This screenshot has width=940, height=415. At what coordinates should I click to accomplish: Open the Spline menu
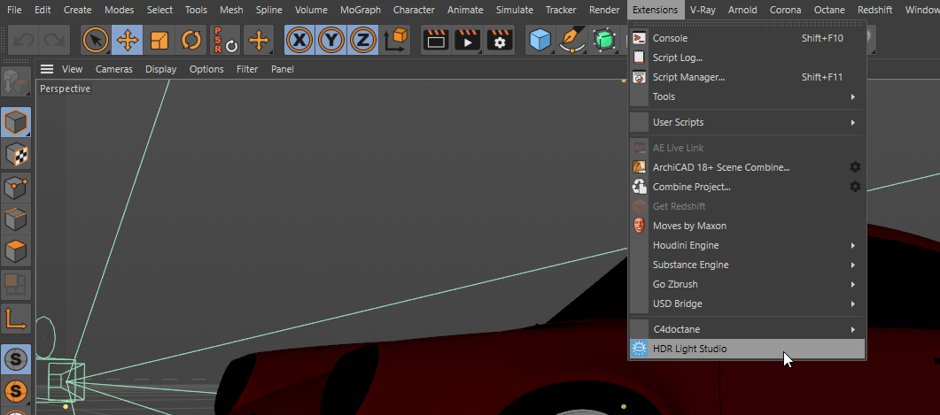(x=268, y=10)
